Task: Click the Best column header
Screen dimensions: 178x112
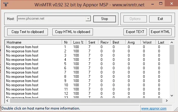Action: (118, 42)
